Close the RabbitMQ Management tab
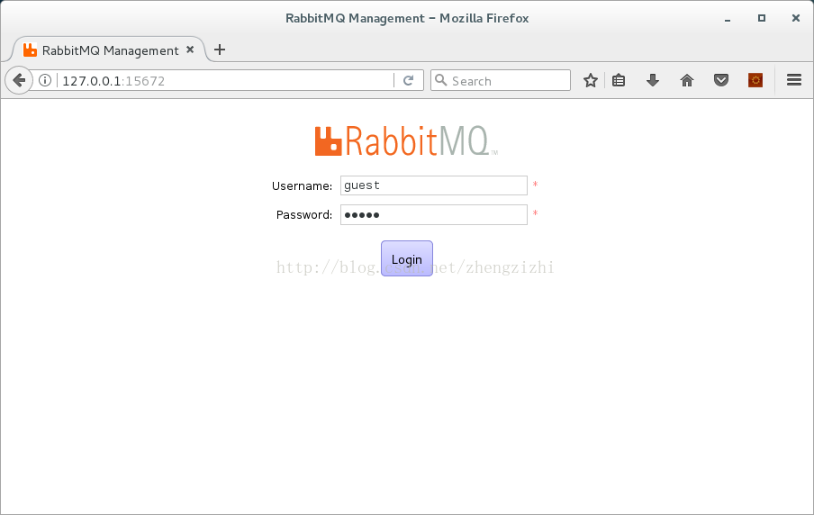814x515 pixels. pyautogui.click(x=190, y=50)
